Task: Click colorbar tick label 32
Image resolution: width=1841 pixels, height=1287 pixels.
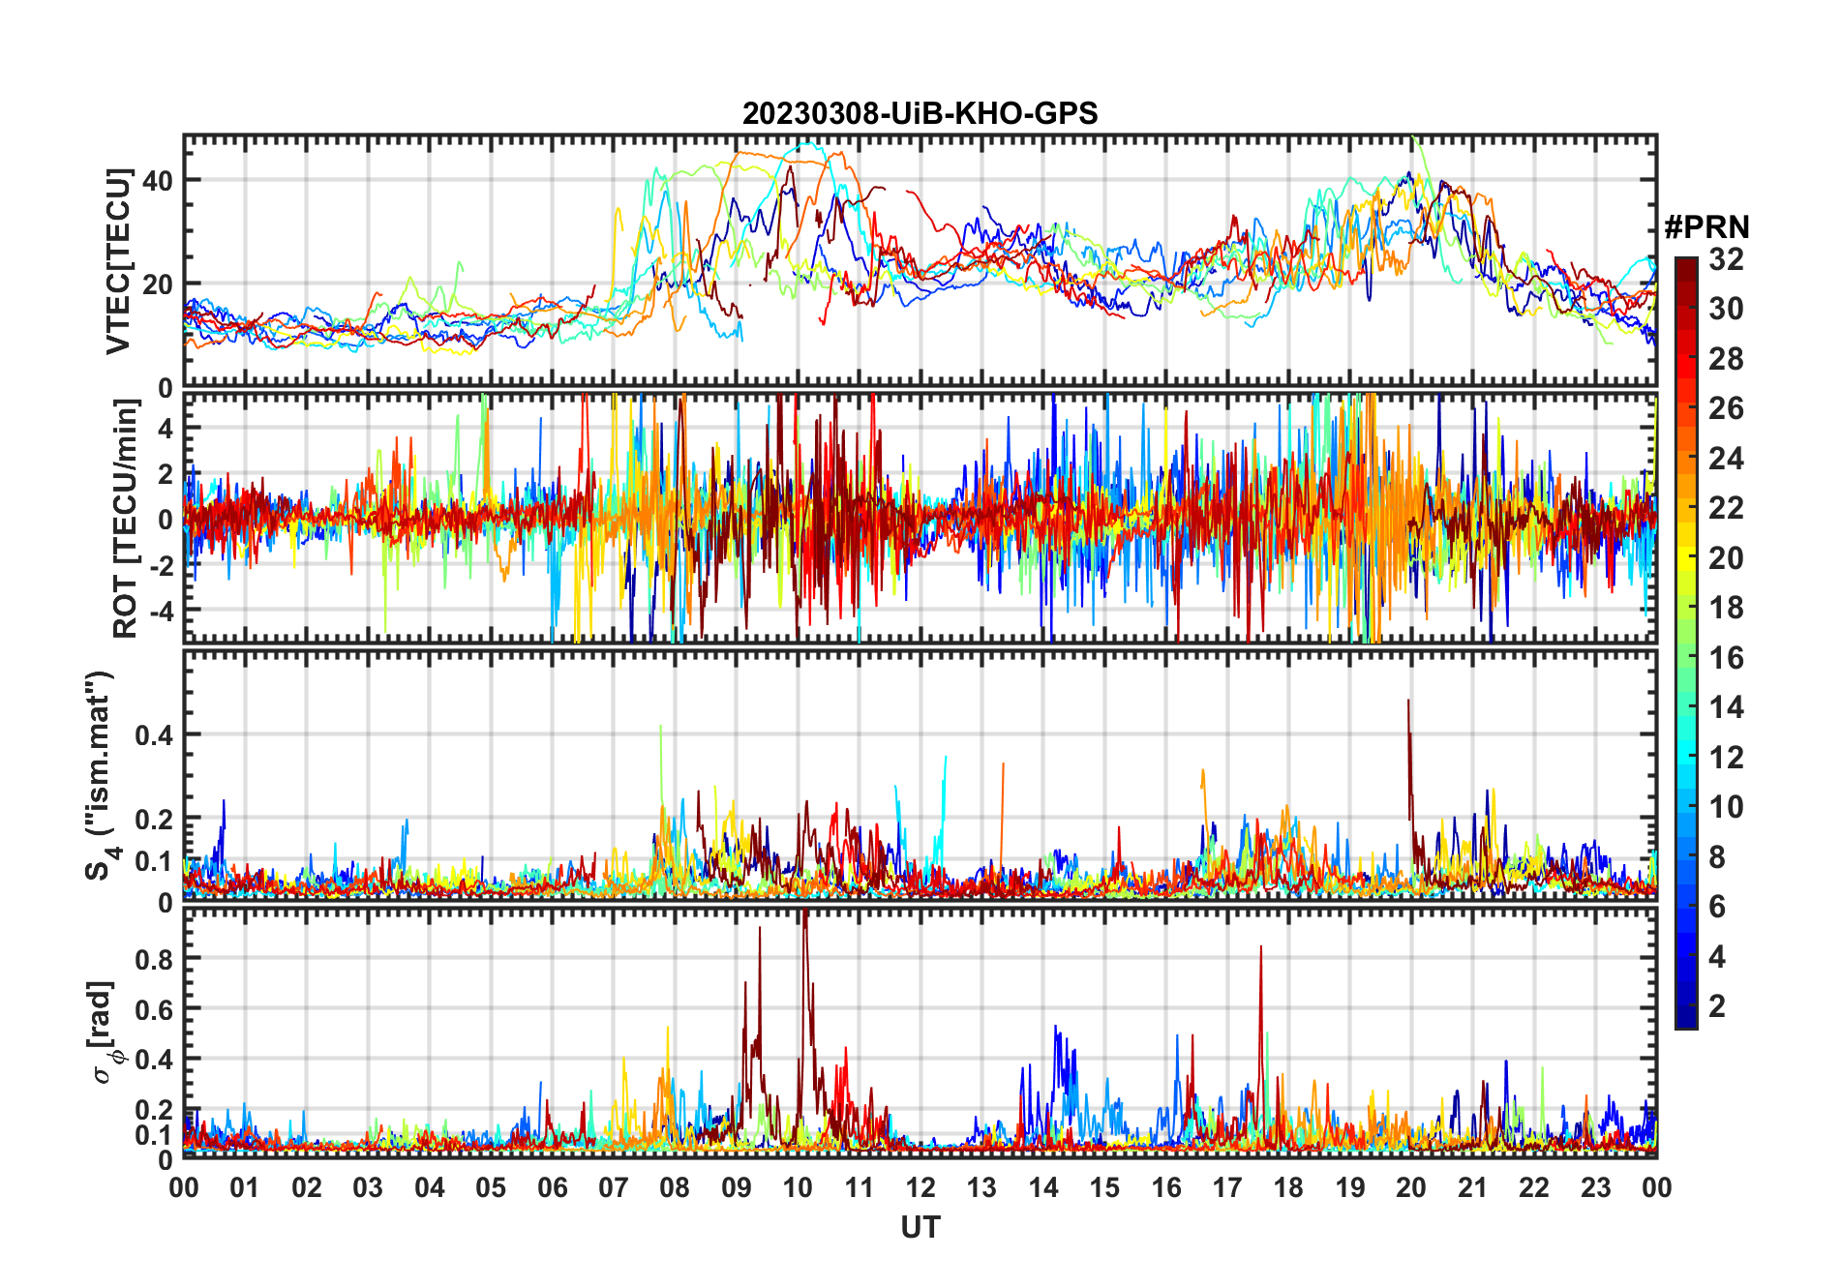Action: pos(1726,259)
